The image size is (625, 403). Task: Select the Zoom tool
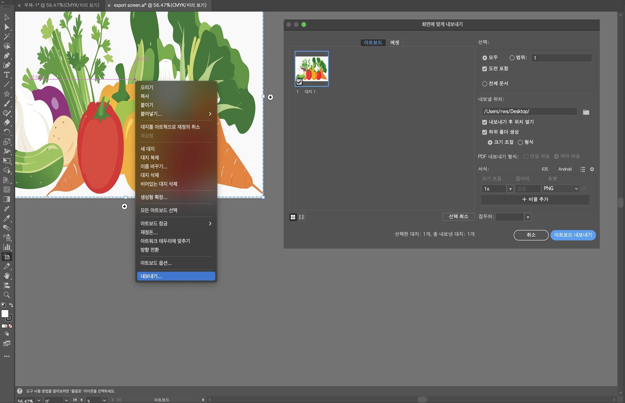click(x=7, y=295)
